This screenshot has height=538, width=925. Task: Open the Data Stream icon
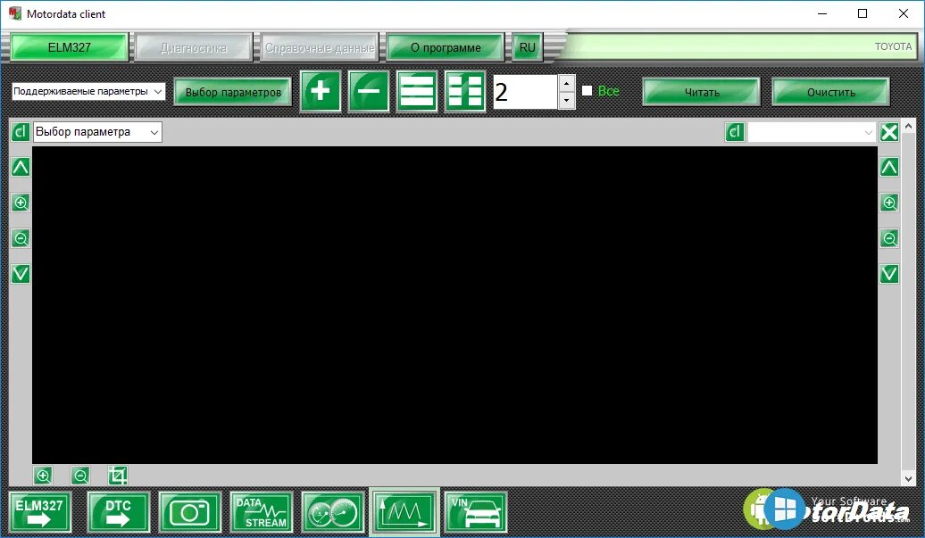pos(262,512)
